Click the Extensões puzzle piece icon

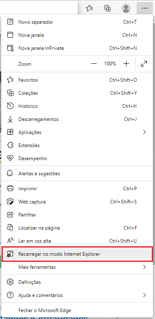click(x=10, y=145)
